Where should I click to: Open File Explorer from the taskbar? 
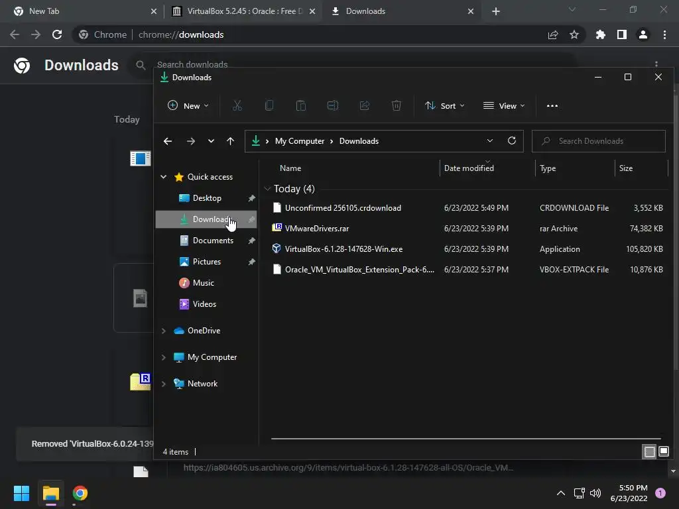coord(51,493)
